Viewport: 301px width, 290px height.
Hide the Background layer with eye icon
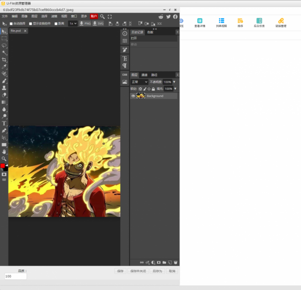133,96
